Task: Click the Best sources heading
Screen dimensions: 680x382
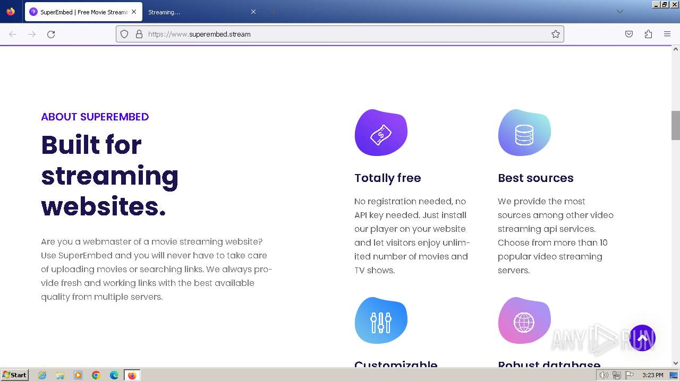Action: 535,178
